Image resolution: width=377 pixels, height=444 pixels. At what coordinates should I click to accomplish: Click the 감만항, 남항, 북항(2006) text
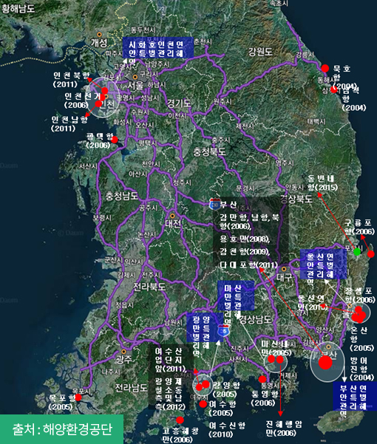click(x=250, y=222)
